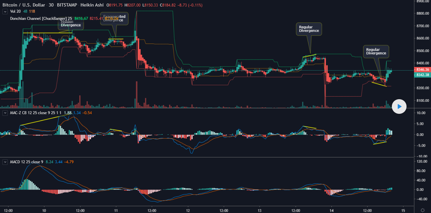431x213 pixels.
Task: Click the MAC-Z value 1.88
Action: coord(68,113)
